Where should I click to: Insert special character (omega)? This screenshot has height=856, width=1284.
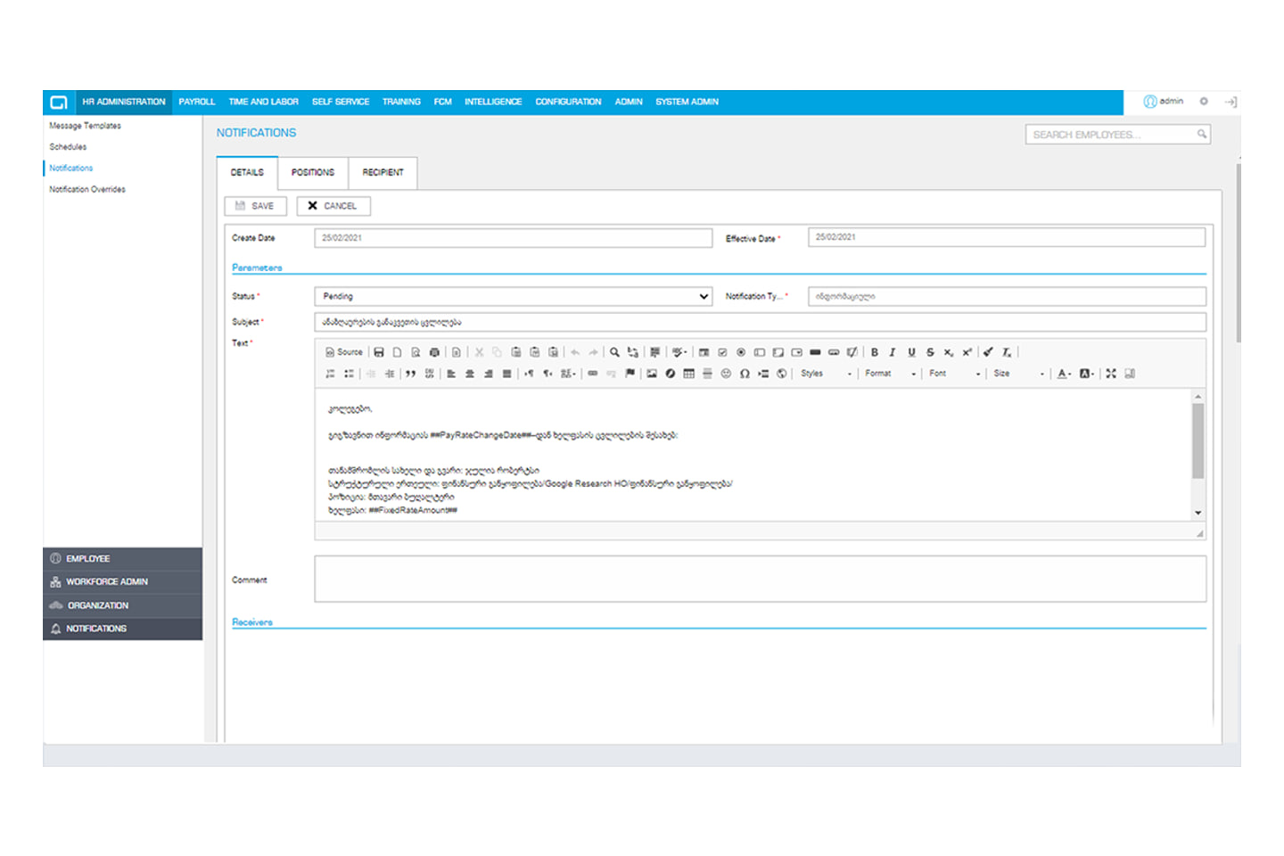[x=745, y=374]
